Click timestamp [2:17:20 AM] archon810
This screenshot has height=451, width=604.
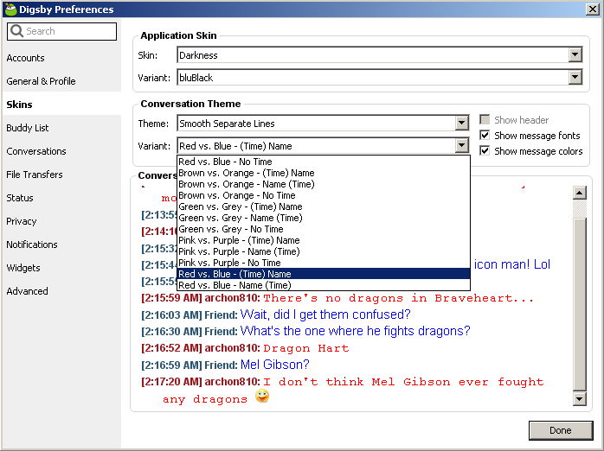pyautogui.click(x=201, y=381)
